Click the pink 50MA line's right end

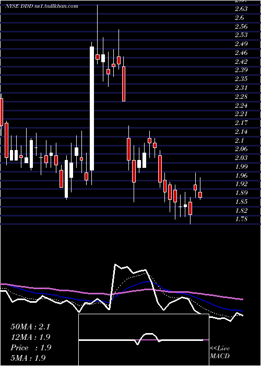click(x=242, y=299)
